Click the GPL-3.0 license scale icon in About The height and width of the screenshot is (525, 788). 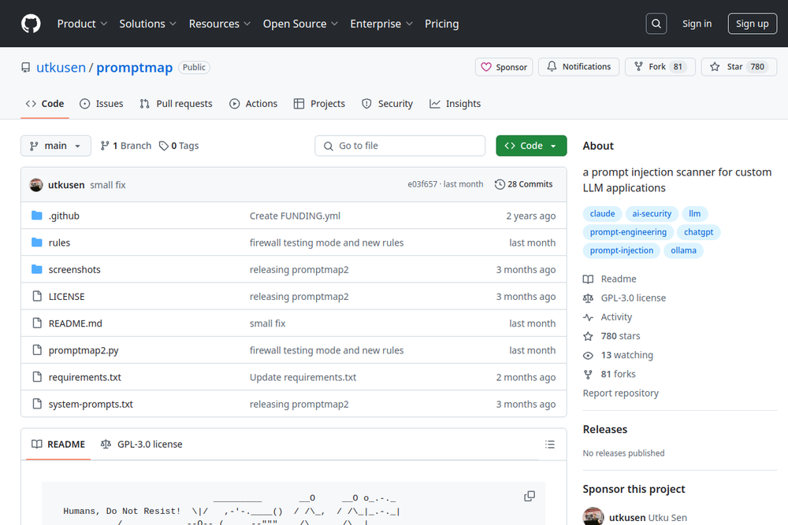pyautogui.click(x=588, y=298)
